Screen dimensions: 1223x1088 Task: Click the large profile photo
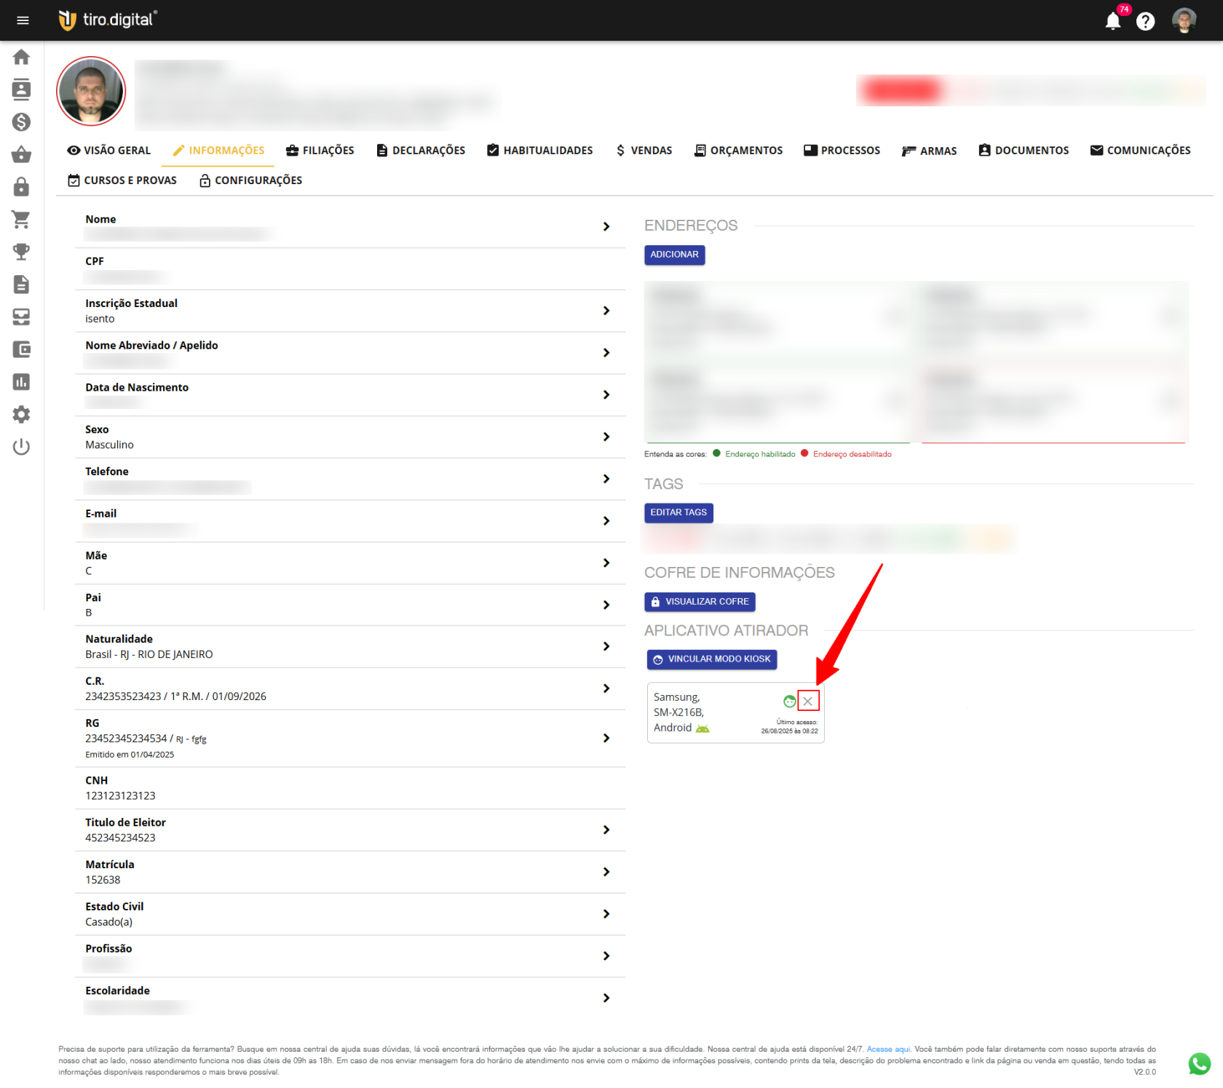(x=91, y=92)
